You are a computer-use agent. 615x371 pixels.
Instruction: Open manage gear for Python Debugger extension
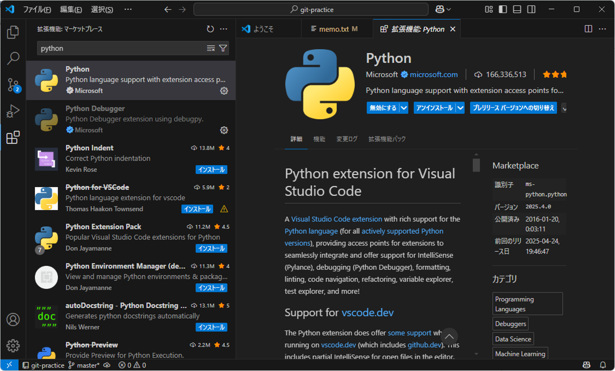pyautogui.click(x=224, y=130)
